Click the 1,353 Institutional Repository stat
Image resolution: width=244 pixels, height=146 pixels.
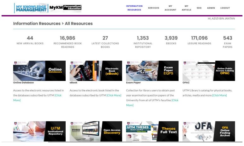[x=143, y=42]
